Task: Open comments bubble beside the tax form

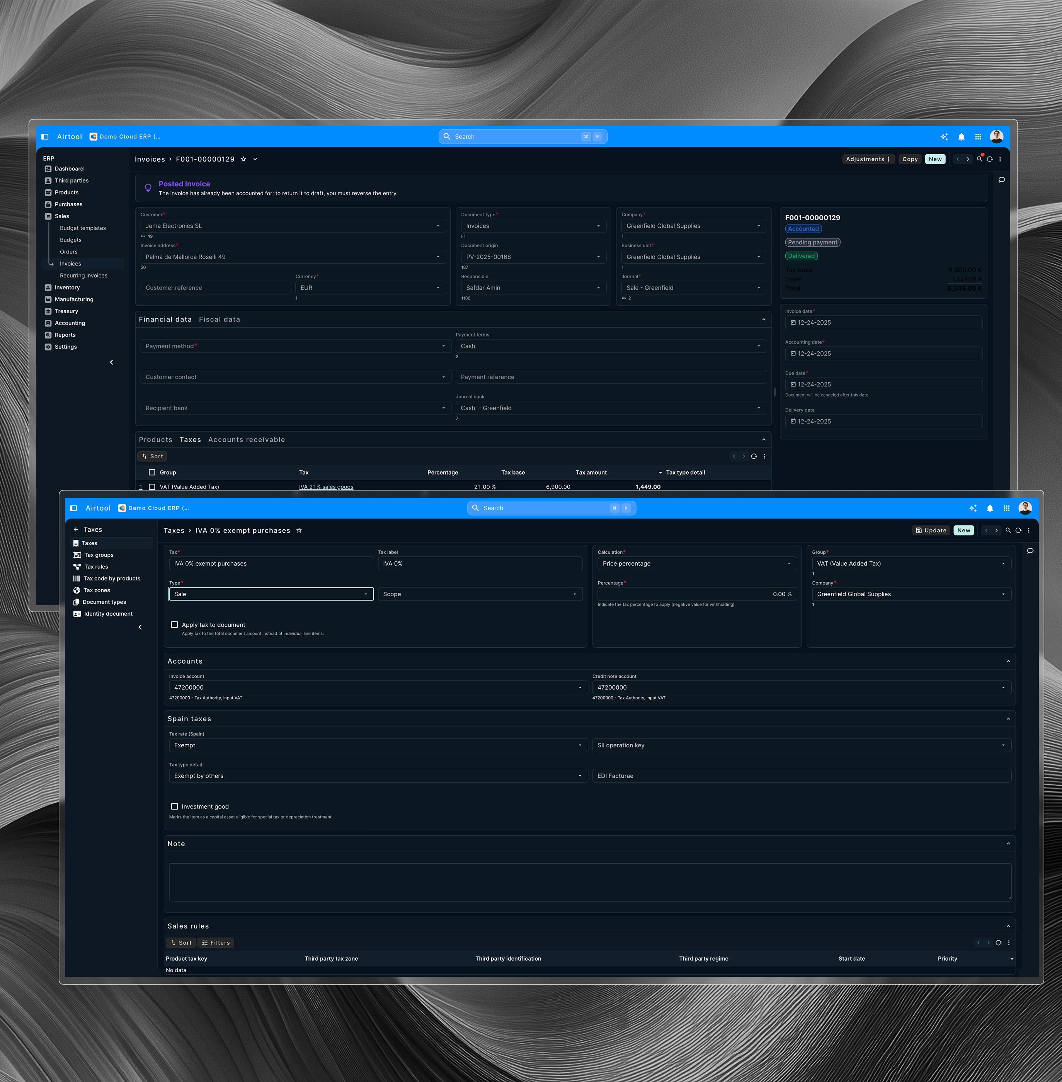Action: (1030, 551)
